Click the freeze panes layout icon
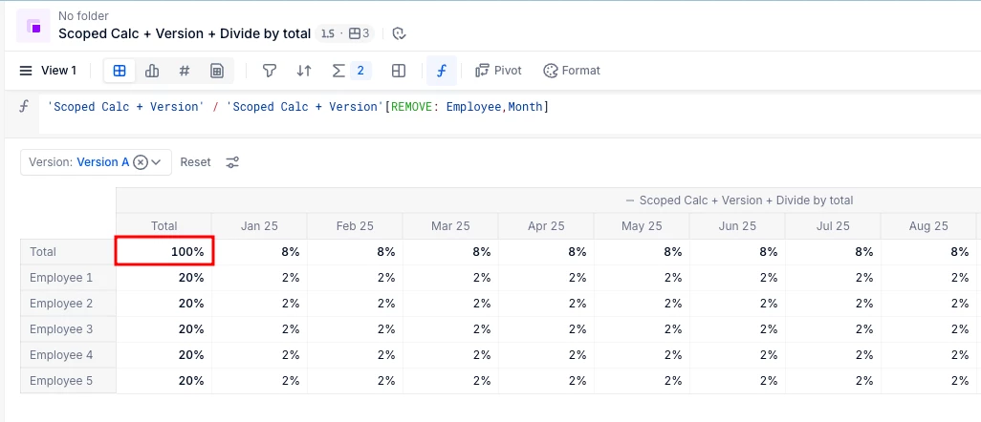This screenshot has width=981, height=422. coord(399,71)
